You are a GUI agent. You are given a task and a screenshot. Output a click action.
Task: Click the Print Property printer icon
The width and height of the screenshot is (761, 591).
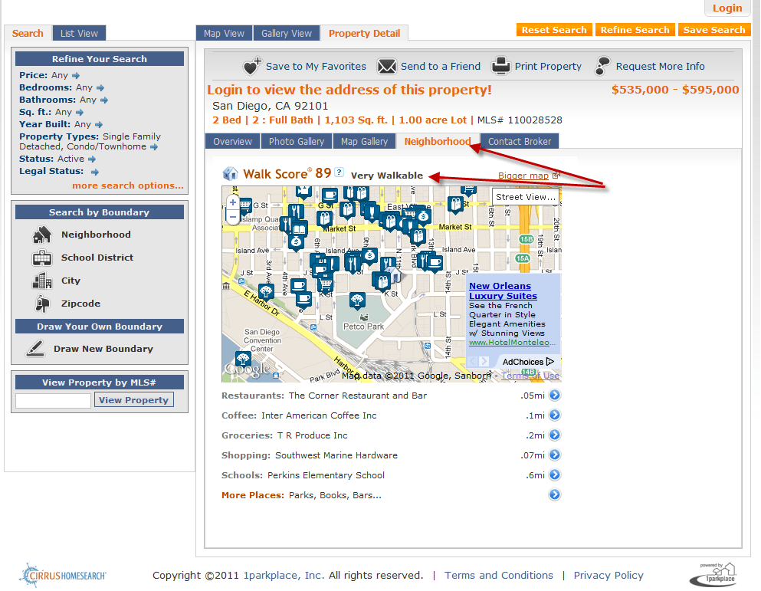(x=501, y=66)
